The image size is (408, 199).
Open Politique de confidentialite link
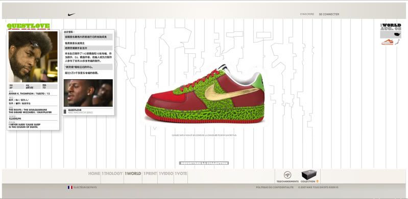[275, 187]
